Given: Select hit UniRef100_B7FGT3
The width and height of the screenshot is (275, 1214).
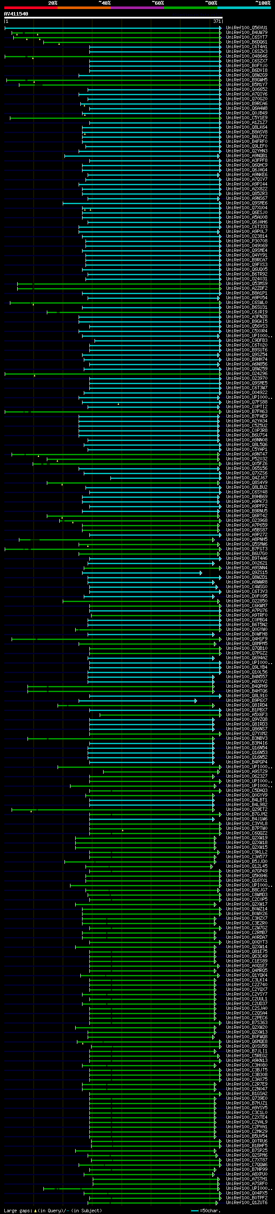Looking at the screenshot, I should tap(247, 550).
